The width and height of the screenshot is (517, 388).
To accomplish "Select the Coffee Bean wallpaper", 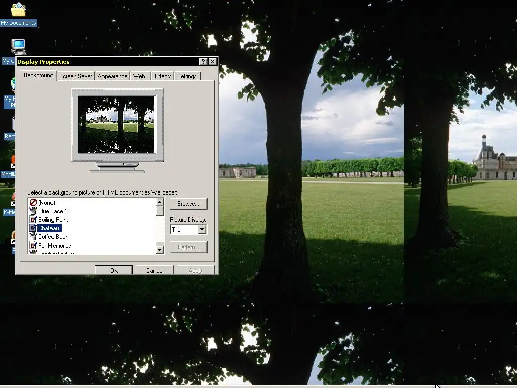I will coord(54,236).
